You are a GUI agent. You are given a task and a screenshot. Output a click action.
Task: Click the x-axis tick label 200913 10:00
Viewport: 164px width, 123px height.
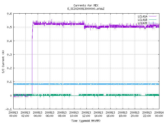(x=74, y=114)
